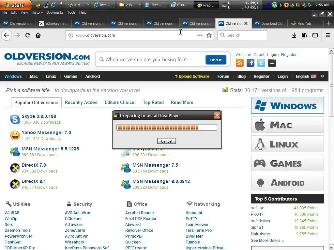Screen dimensions: 334x250
Task: Bookmark this page with the star icon
Action: 209,35
